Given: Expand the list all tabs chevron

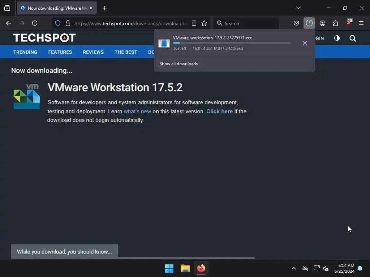Looking at the screenshot, I should [x=298, y=8].
